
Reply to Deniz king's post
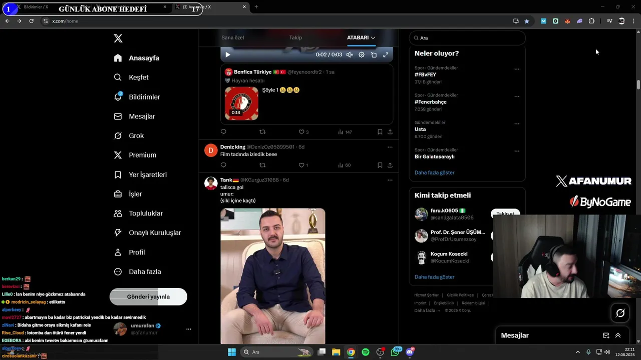coord(223,165)
